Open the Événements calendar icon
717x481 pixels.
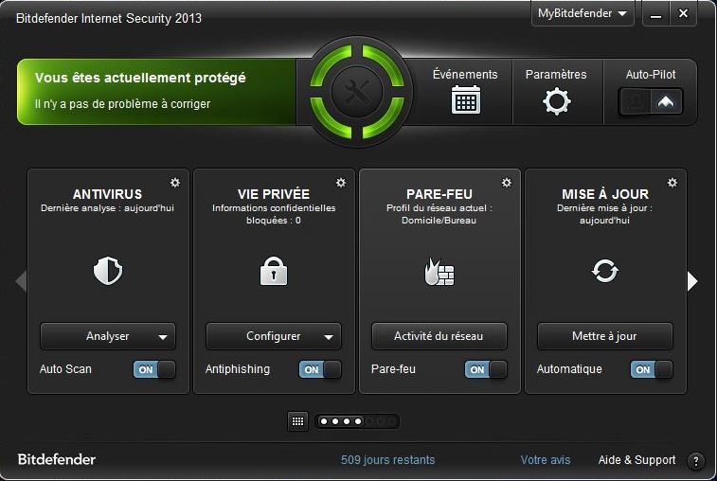tap(465, 99)
